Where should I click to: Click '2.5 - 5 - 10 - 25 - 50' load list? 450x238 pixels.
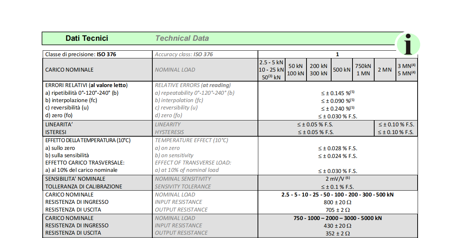(x=337, y=195)
